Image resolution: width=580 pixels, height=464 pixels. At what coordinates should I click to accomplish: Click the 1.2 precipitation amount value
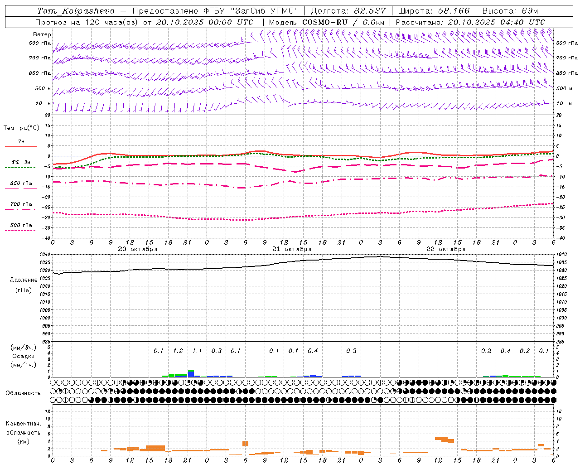pyautogui.click(x=178, y=351)
